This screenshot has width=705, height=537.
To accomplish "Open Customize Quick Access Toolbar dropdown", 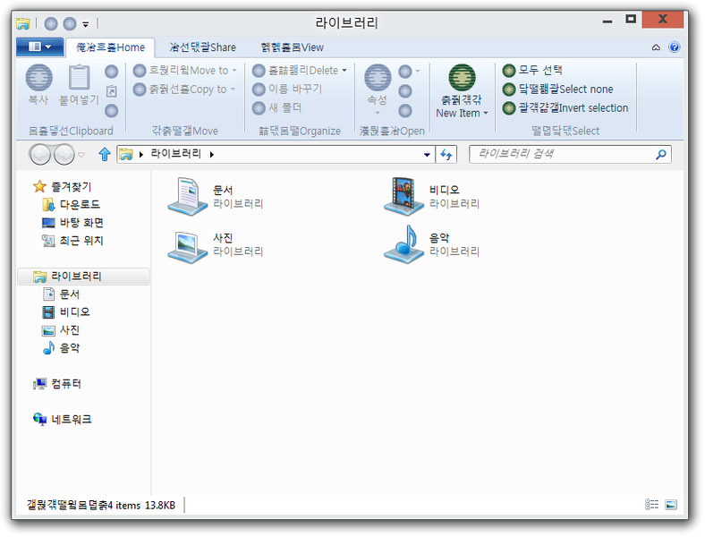I will (85, 24).
